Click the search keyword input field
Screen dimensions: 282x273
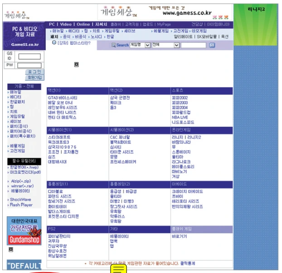coord(193,45)
